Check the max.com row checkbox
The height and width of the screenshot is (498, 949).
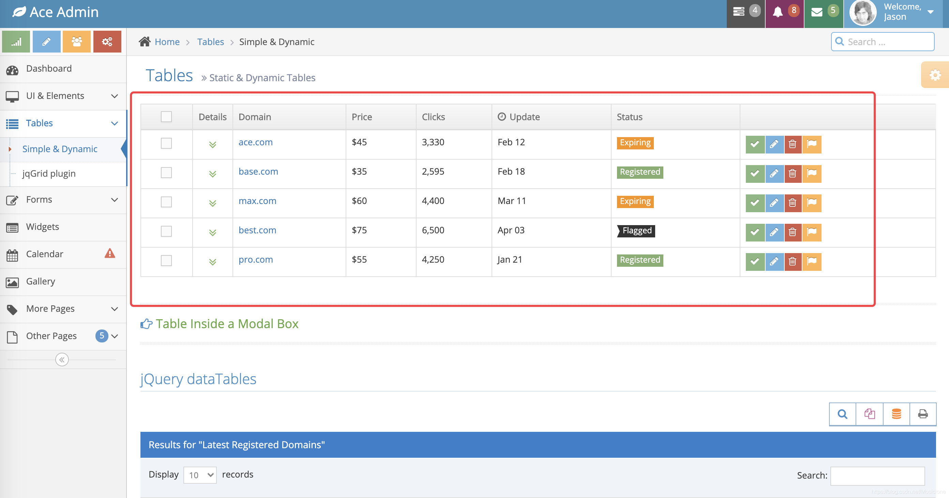coord(166,202)
